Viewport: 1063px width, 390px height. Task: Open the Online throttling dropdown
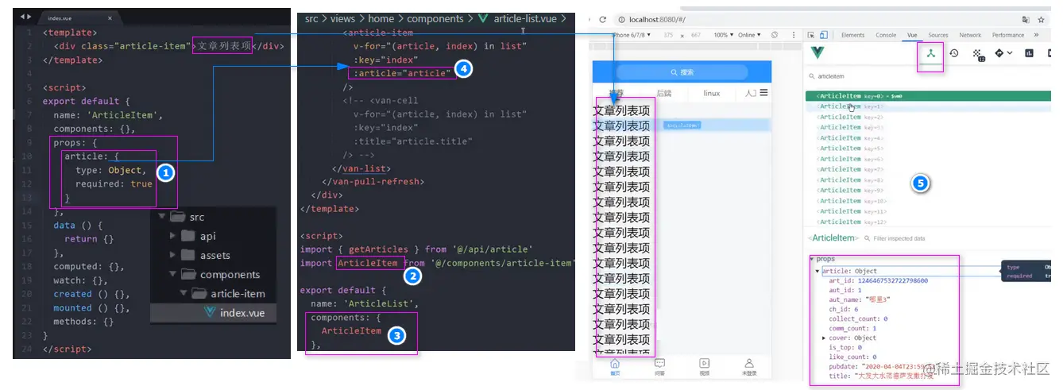pyautogui.click(x=749, y=35)
